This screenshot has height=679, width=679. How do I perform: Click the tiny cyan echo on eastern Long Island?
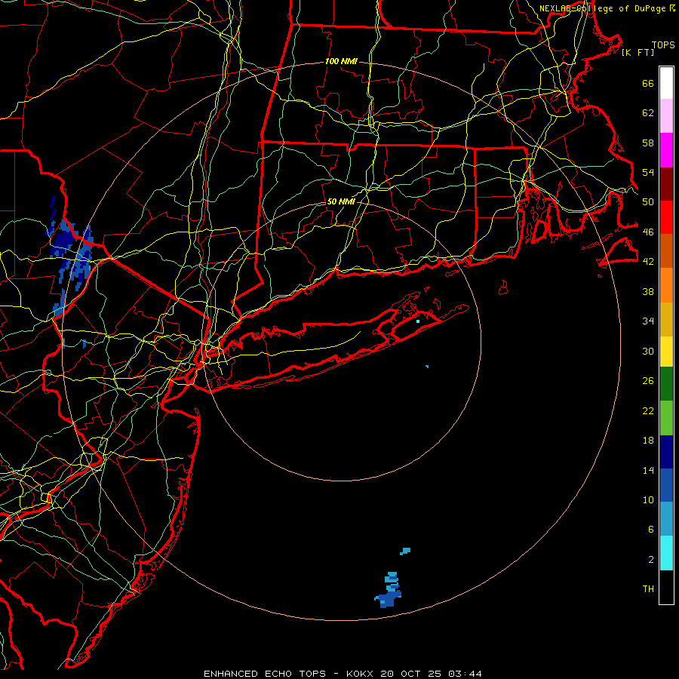click(418, 321)
